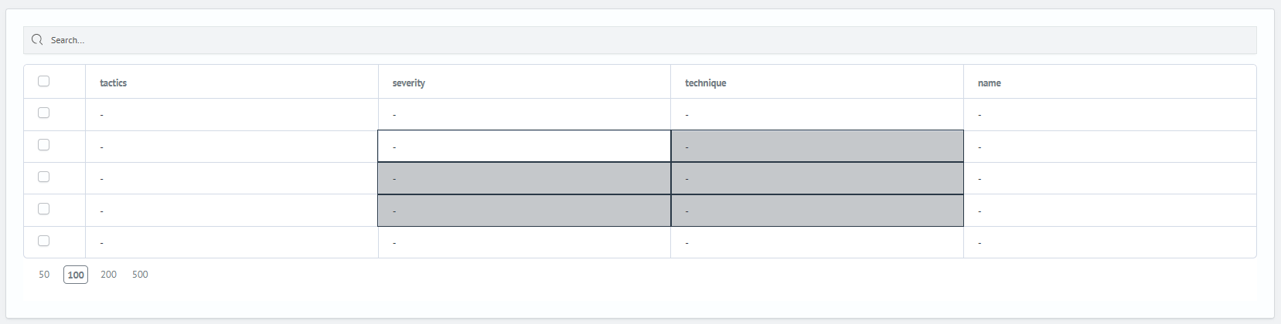Click the technique column header

tap(706, 83)
